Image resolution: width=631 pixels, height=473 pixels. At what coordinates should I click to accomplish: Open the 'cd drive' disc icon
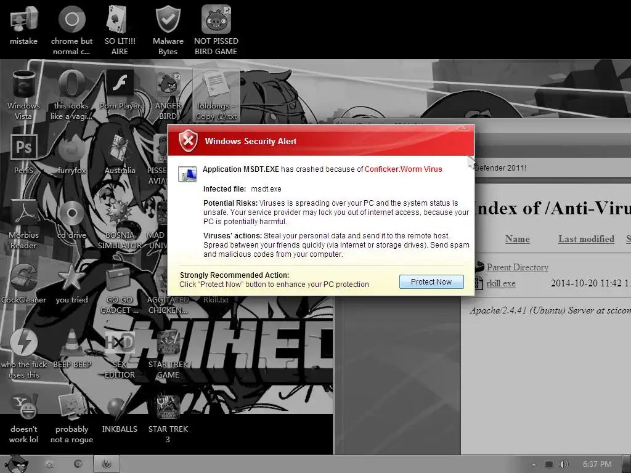[x=71, y=212]
